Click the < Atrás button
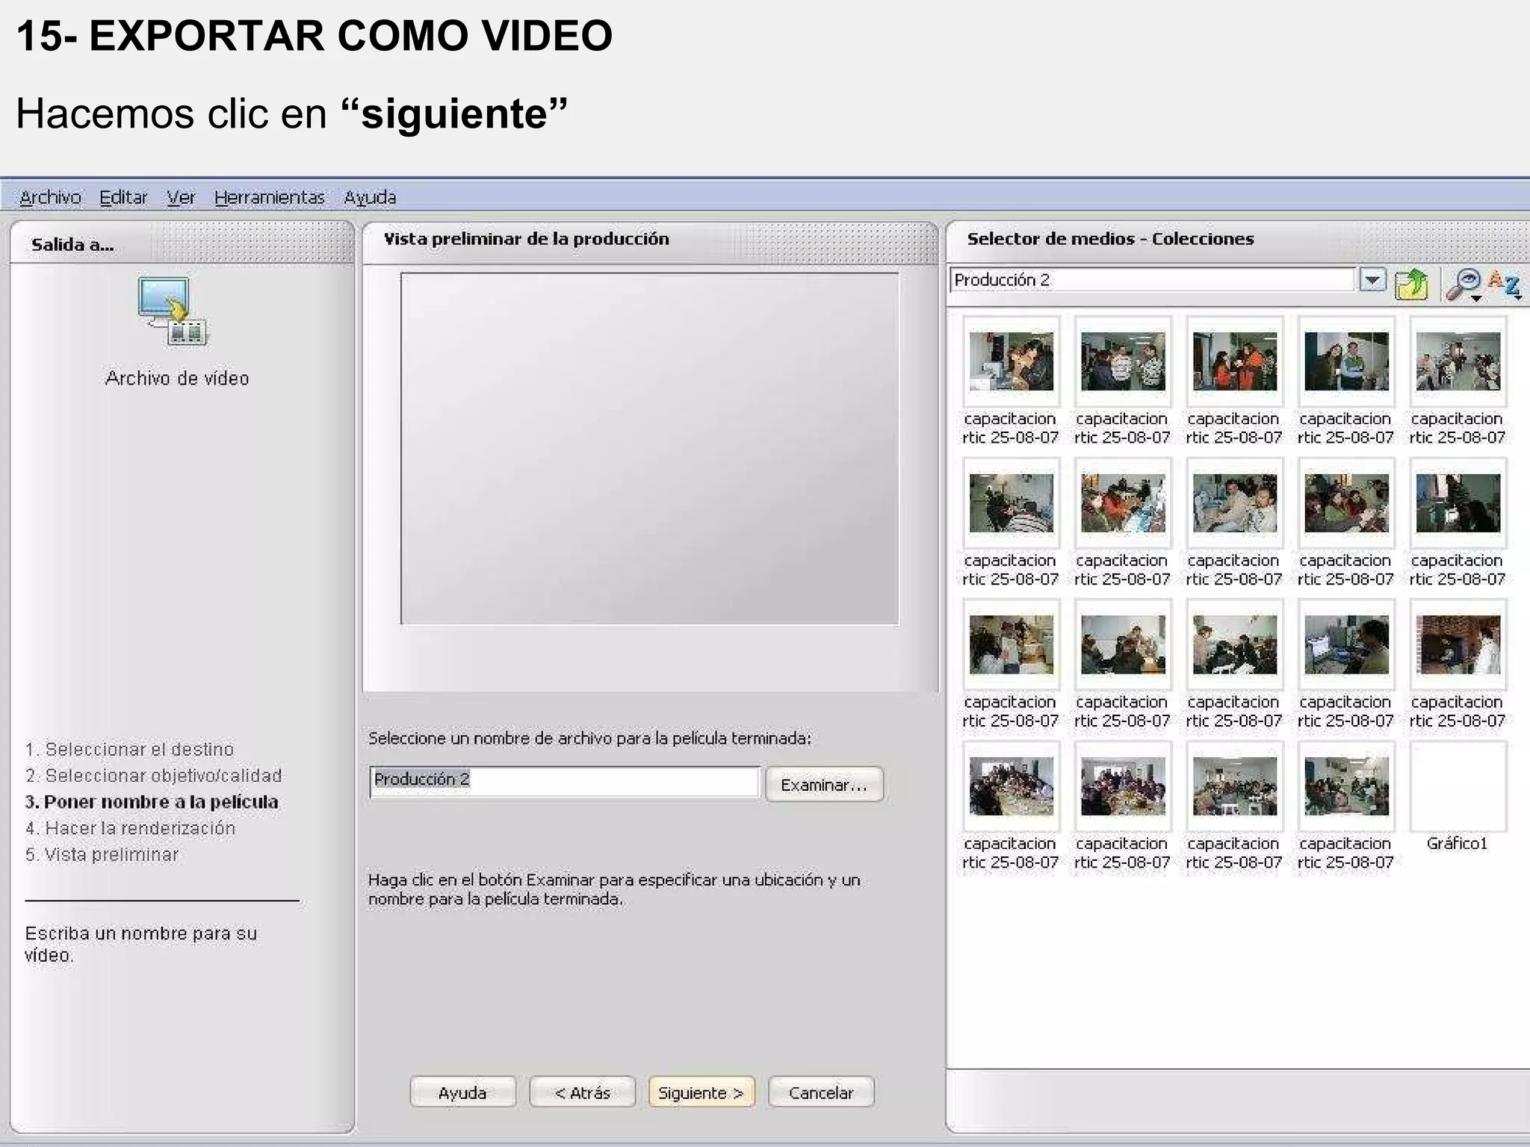The width and height of the screenshot is (1530, 1147). click(x=582, y=1092)
